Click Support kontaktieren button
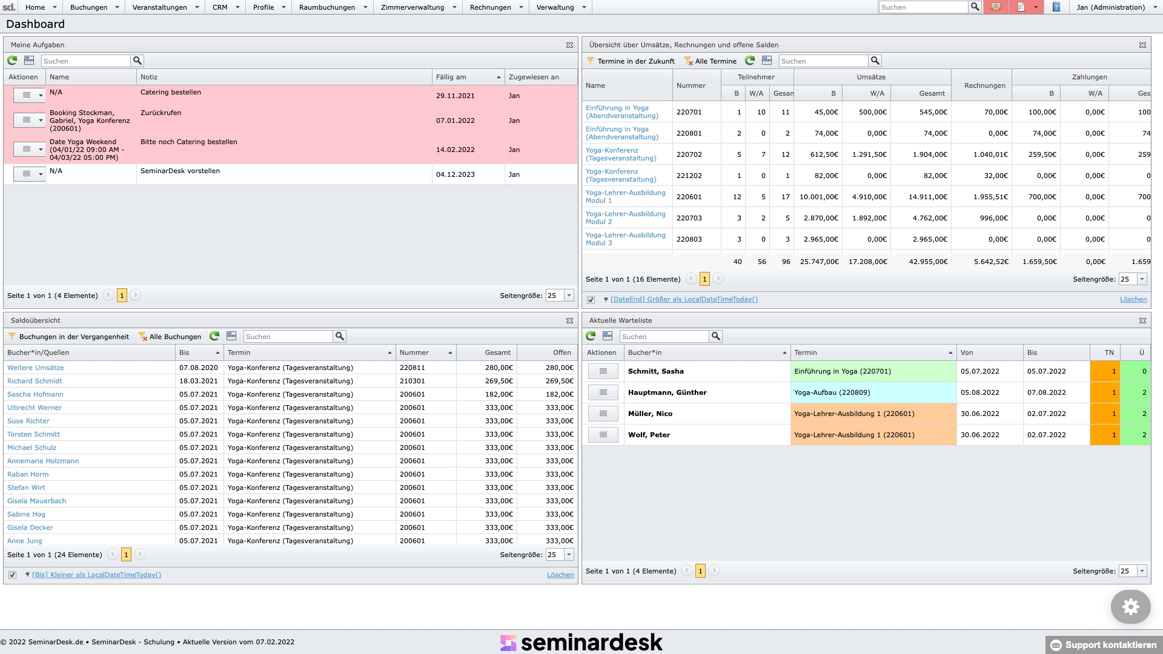 click(1104, 645)
